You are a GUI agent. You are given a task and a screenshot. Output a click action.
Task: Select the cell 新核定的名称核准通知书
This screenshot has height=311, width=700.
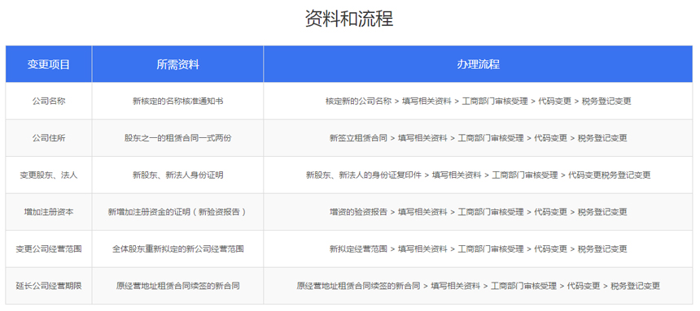point(177,102)
